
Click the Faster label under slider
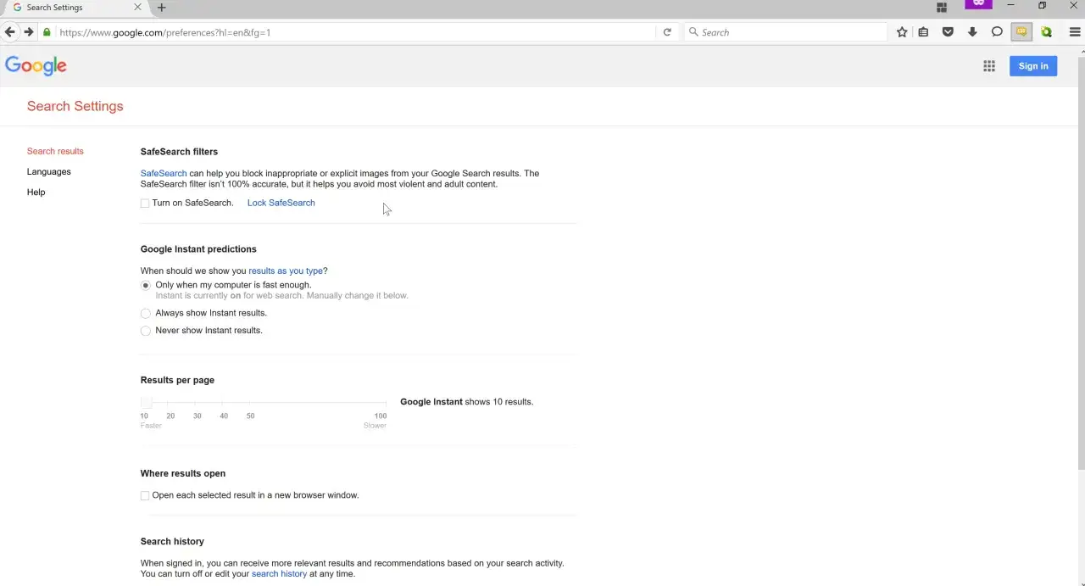pyautogui.click(x=151, y=426)
